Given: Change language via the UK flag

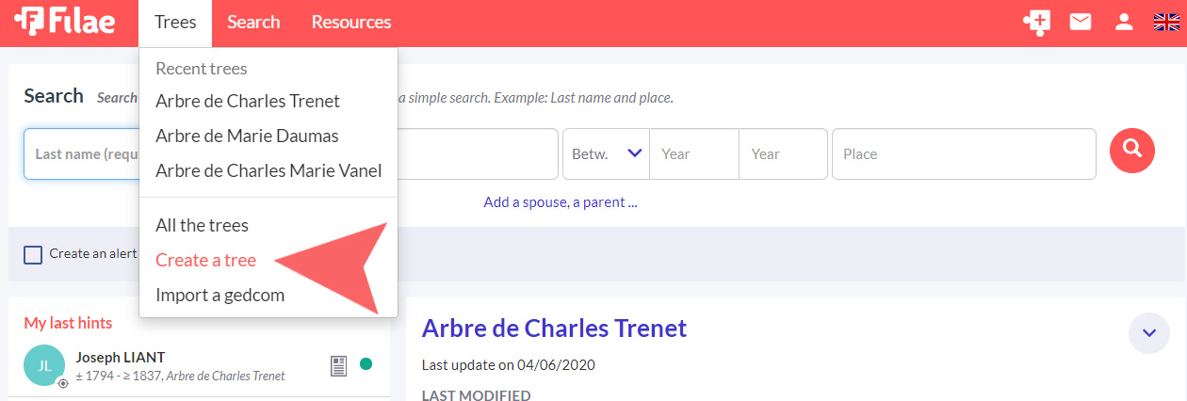Looking at the screenshot, I should click(x=1166, y=23).
